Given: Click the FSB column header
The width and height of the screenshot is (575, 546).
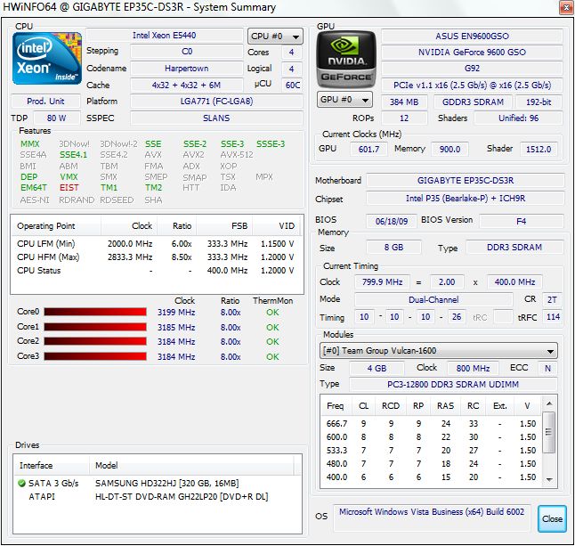Looking at the screenshot, I should click(x=224, y=226).
